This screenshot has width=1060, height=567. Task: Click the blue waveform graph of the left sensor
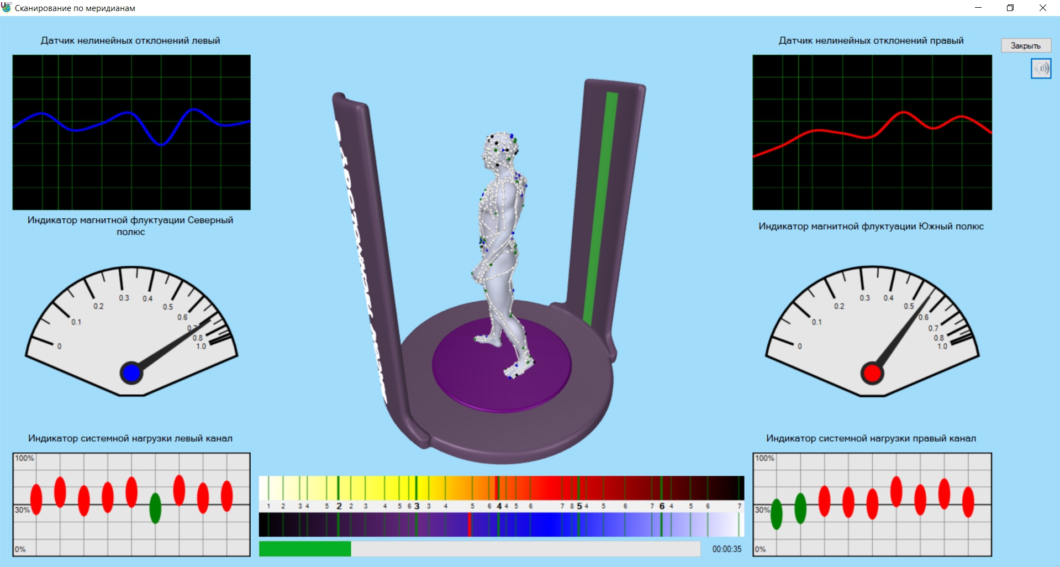[131, 132]
